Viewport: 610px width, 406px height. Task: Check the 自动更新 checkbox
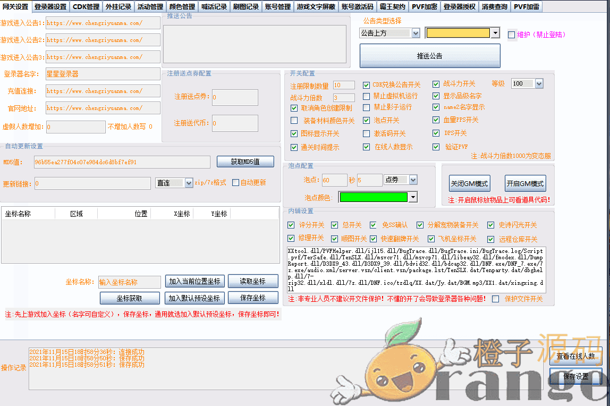tap(236, 183)
